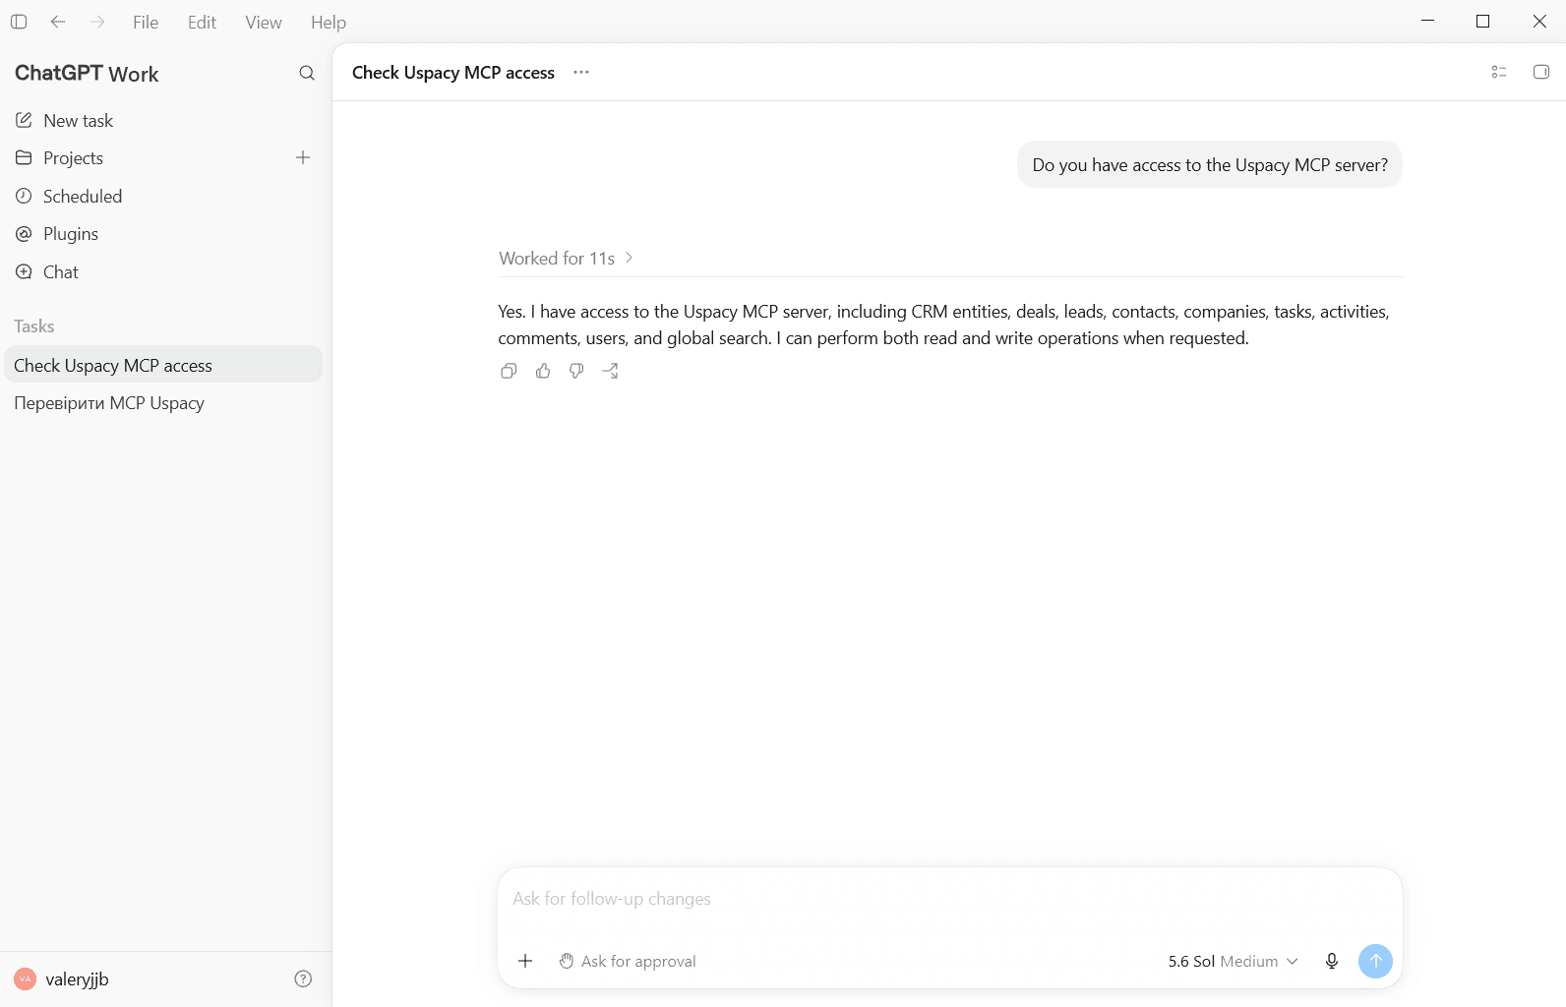Close the application window
The image size is (1566, 1007).
1539,22
